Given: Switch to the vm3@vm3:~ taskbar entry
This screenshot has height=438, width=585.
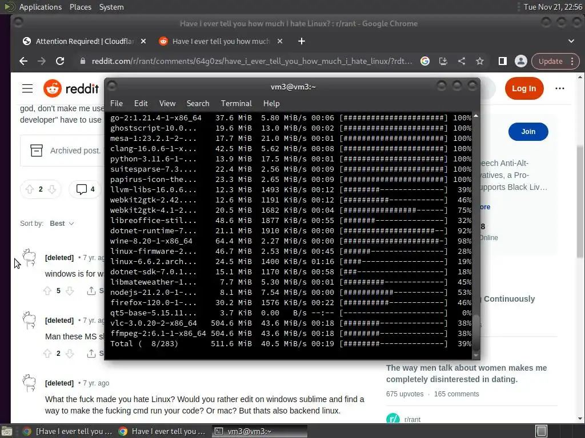Looking at the screenshot, I should point(260,431).
